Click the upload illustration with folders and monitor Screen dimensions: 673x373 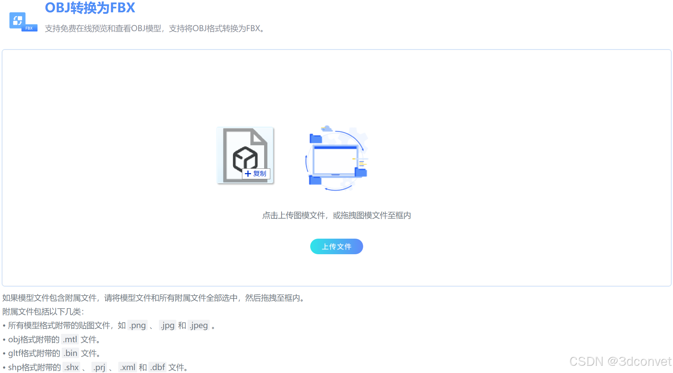pyautogui.click(x=336, y=158)
